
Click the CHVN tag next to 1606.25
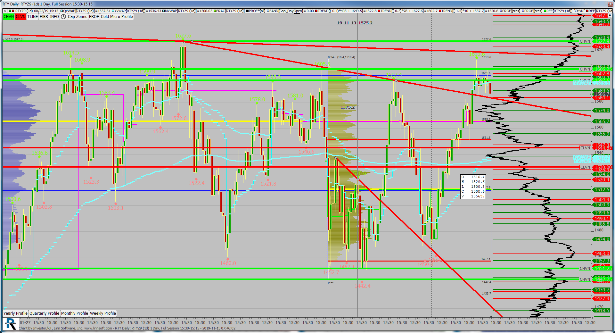tap(585, 69)
